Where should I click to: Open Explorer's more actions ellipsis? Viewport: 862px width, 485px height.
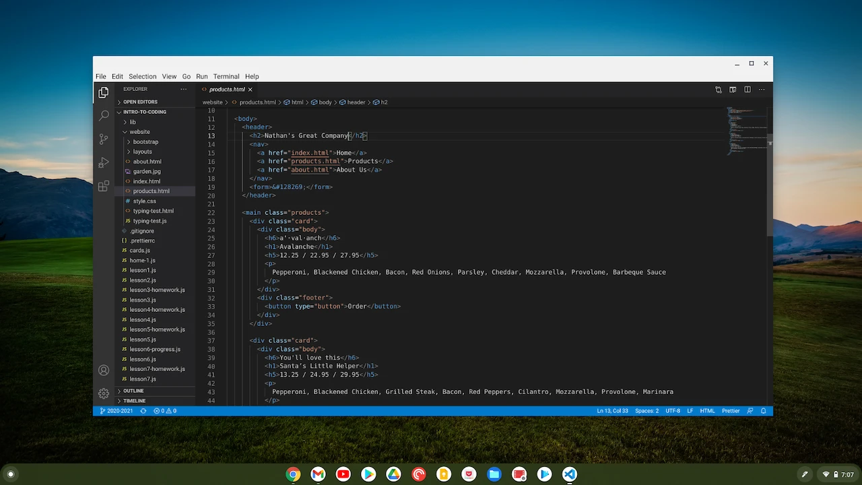(183, 89)
